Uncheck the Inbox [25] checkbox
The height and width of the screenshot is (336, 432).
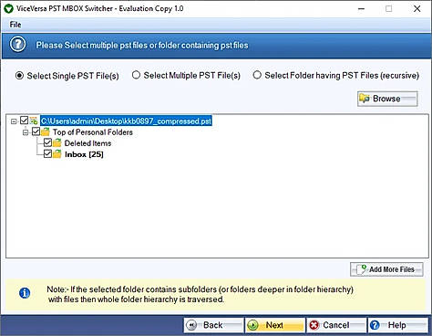pyautogui.click(x=47, y=153)
